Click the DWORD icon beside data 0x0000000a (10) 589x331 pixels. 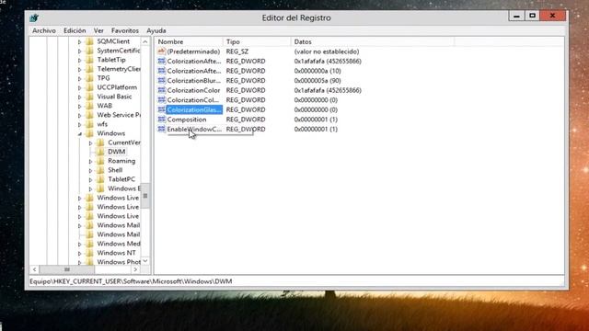[x=162, y=71]
